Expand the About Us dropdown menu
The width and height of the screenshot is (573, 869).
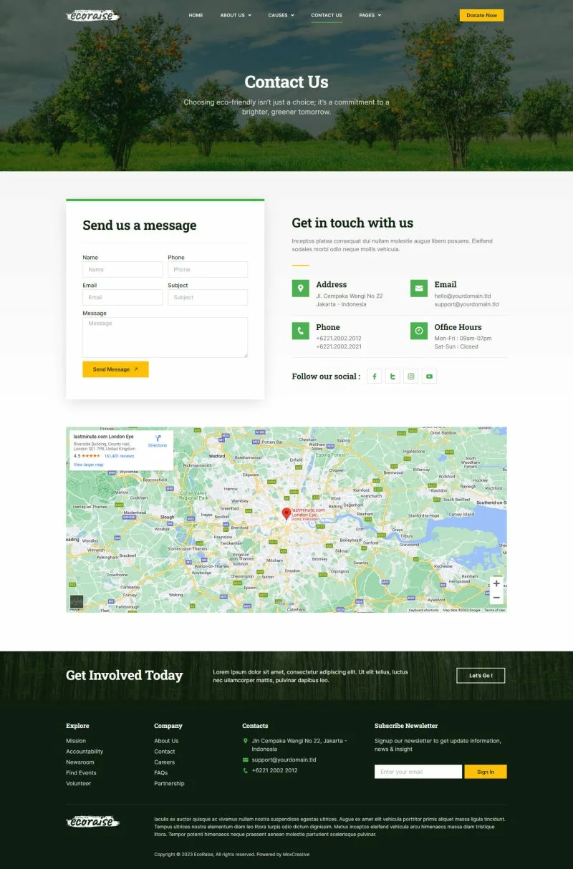pos(235,15)
